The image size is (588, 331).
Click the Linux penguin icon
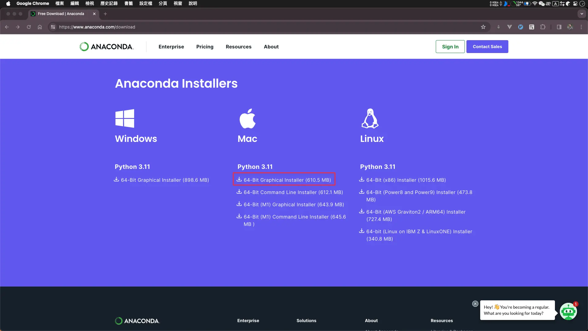[370, 118]
